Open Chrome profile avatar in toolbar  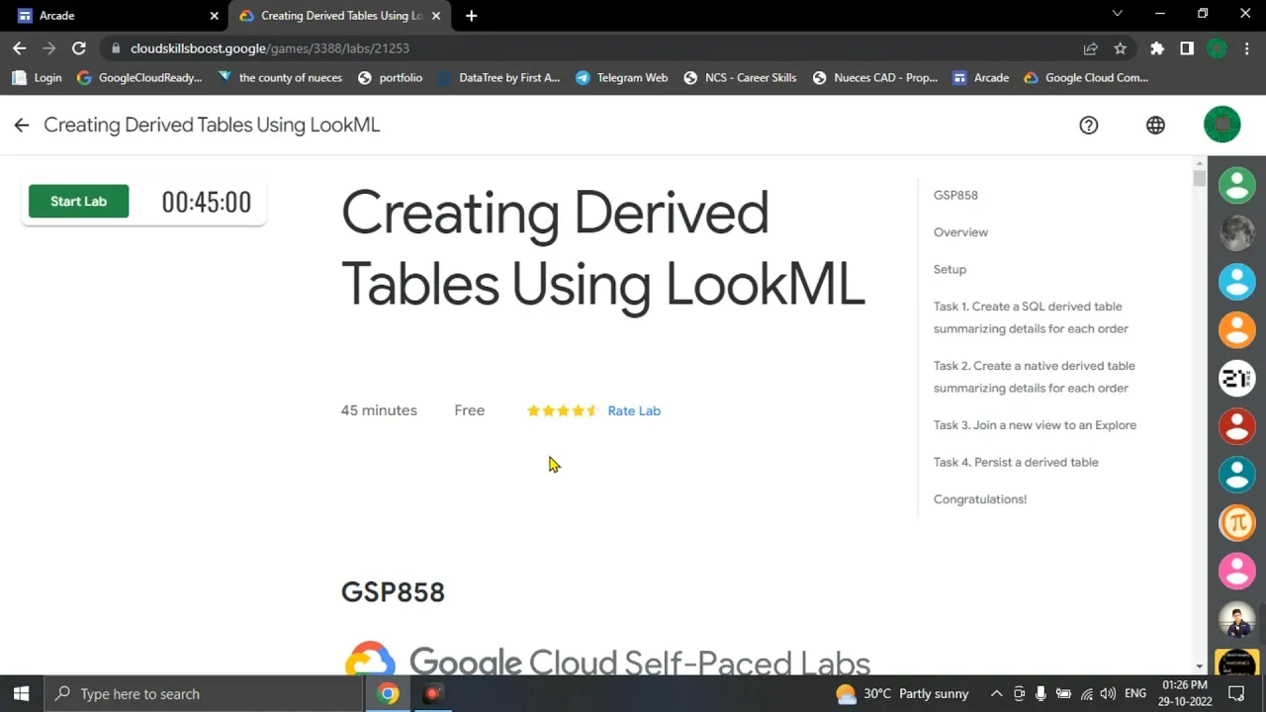tap(1217, 47)
